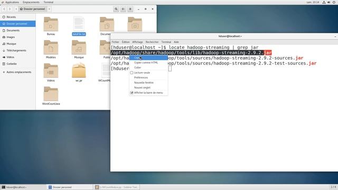Select the datafile.txt file icon
338x190 pixels.
coord(79,24)
